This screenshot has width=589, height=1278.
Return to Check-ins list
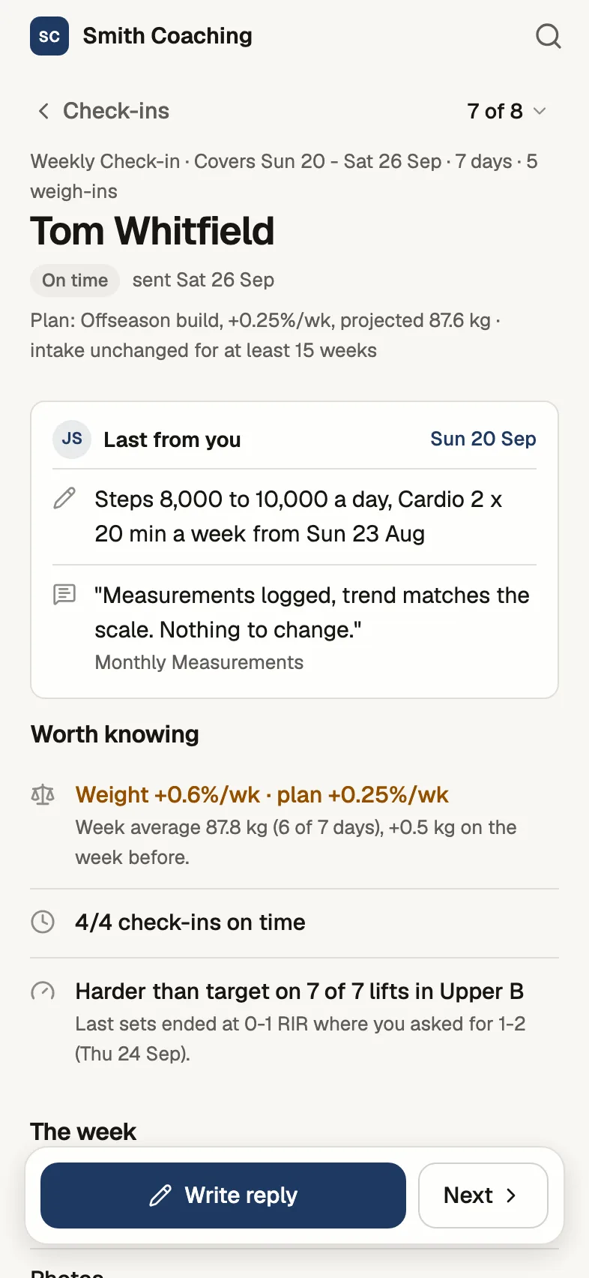(103, 111)
